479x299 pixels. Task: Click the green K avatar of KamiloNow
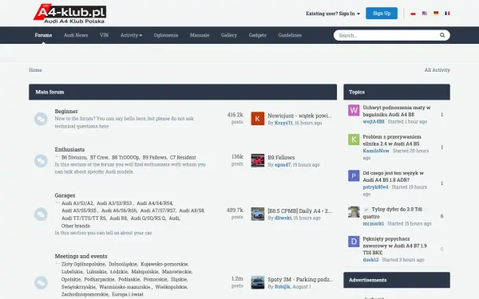point(354,140)
